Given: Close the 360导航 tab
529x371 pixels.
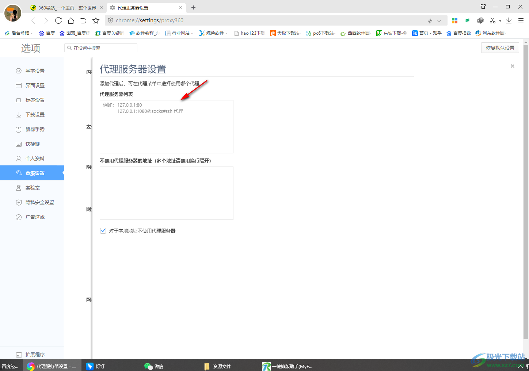Looking at the screenshot, I should pos(101,7).
